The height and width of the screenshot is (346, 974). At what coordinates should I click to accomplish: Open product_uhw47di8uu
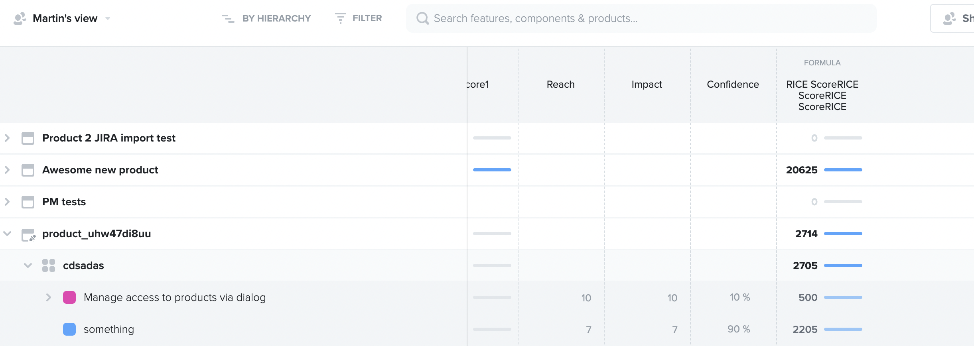(97, 234)
